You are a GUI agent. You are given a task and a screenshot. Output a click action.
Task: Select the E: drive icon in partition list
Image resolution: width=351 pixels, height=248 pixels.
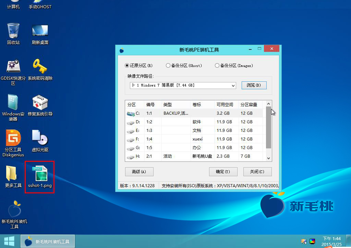click(x=131, y=131)
